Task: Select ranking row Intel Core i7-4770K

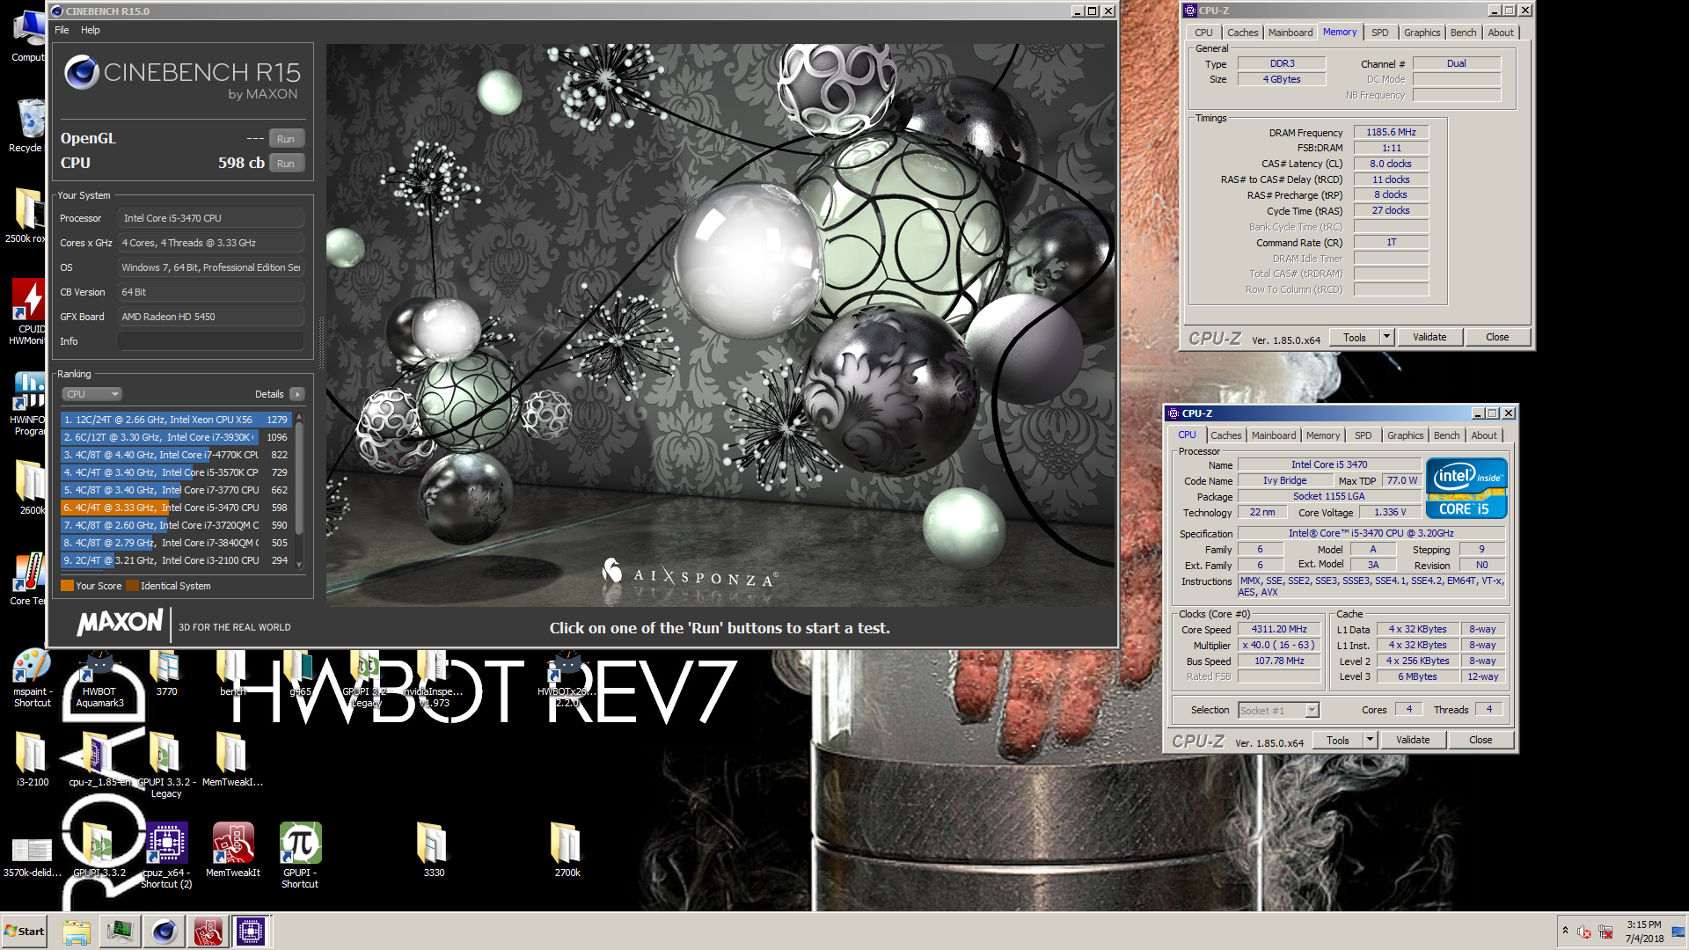Action: click(176, 455)
